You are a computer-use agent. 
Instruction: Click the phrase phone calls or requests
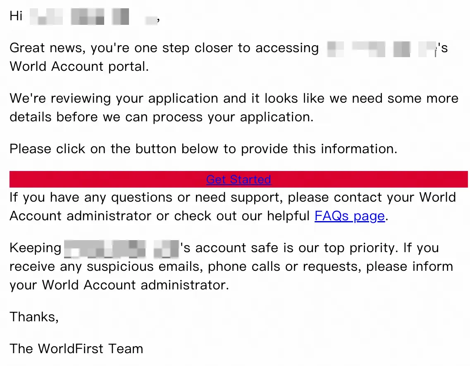tap(284, 267)
